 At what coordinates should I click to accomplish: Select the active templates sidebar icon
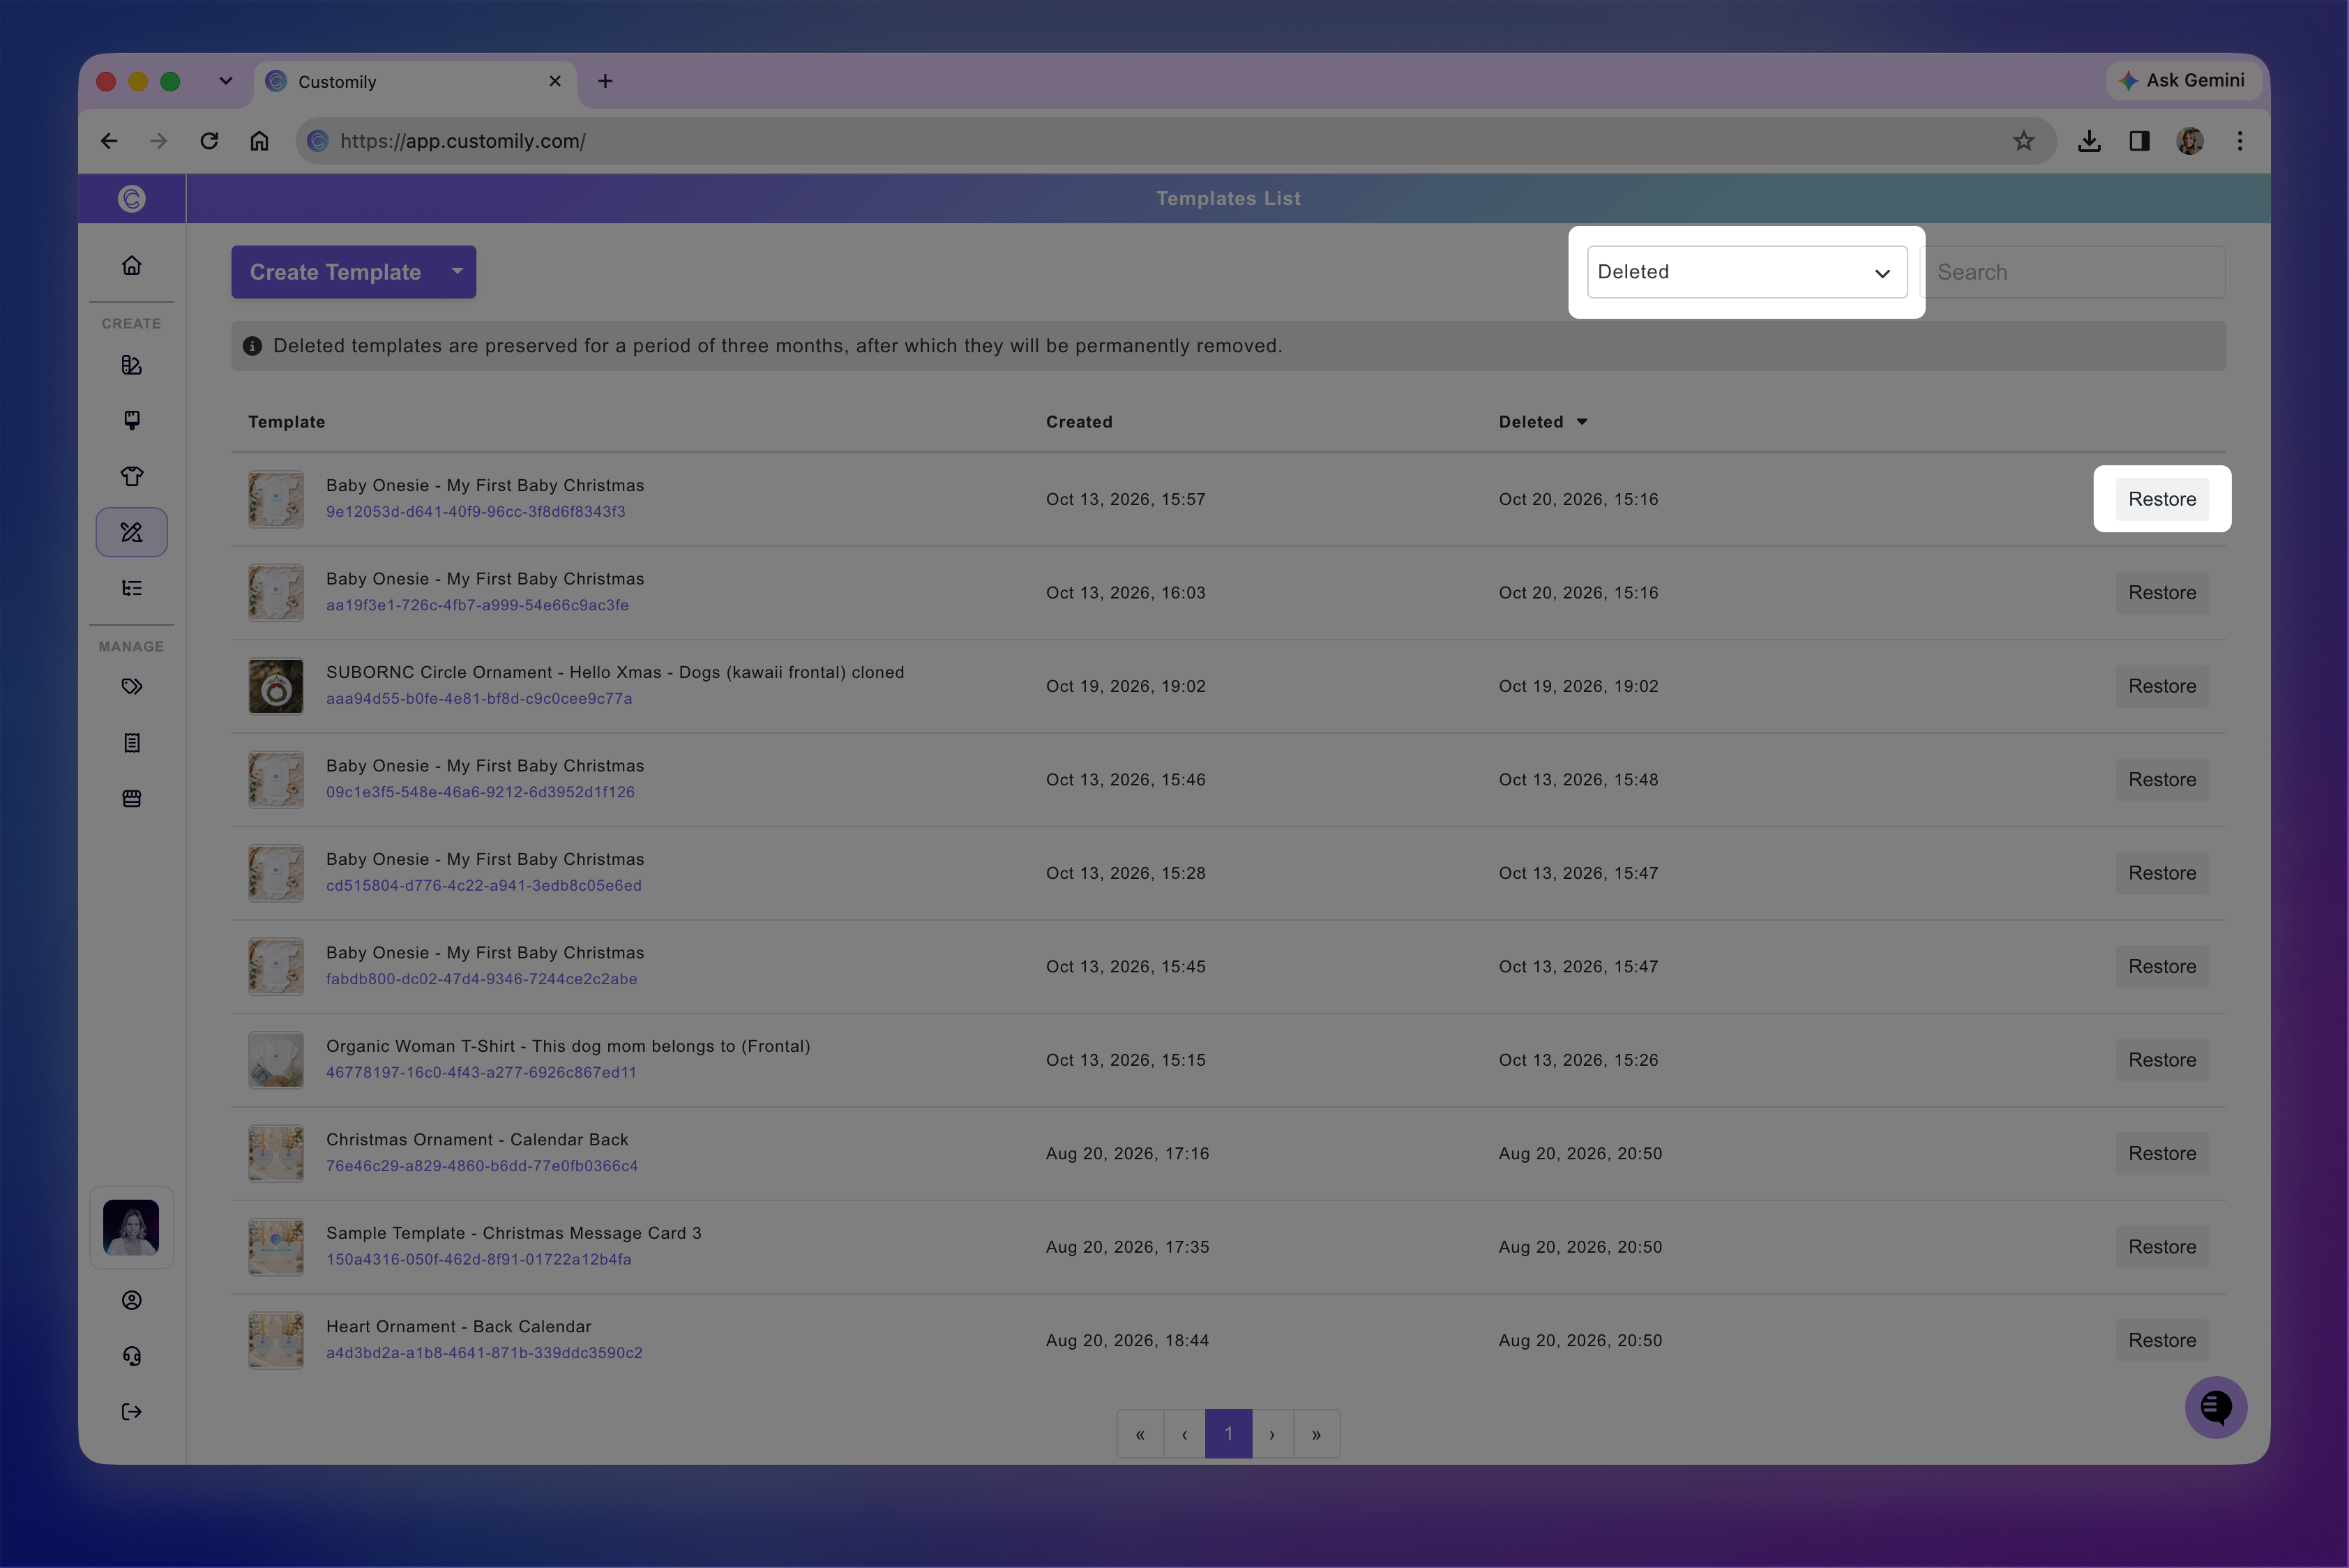[x=131, y=532]
